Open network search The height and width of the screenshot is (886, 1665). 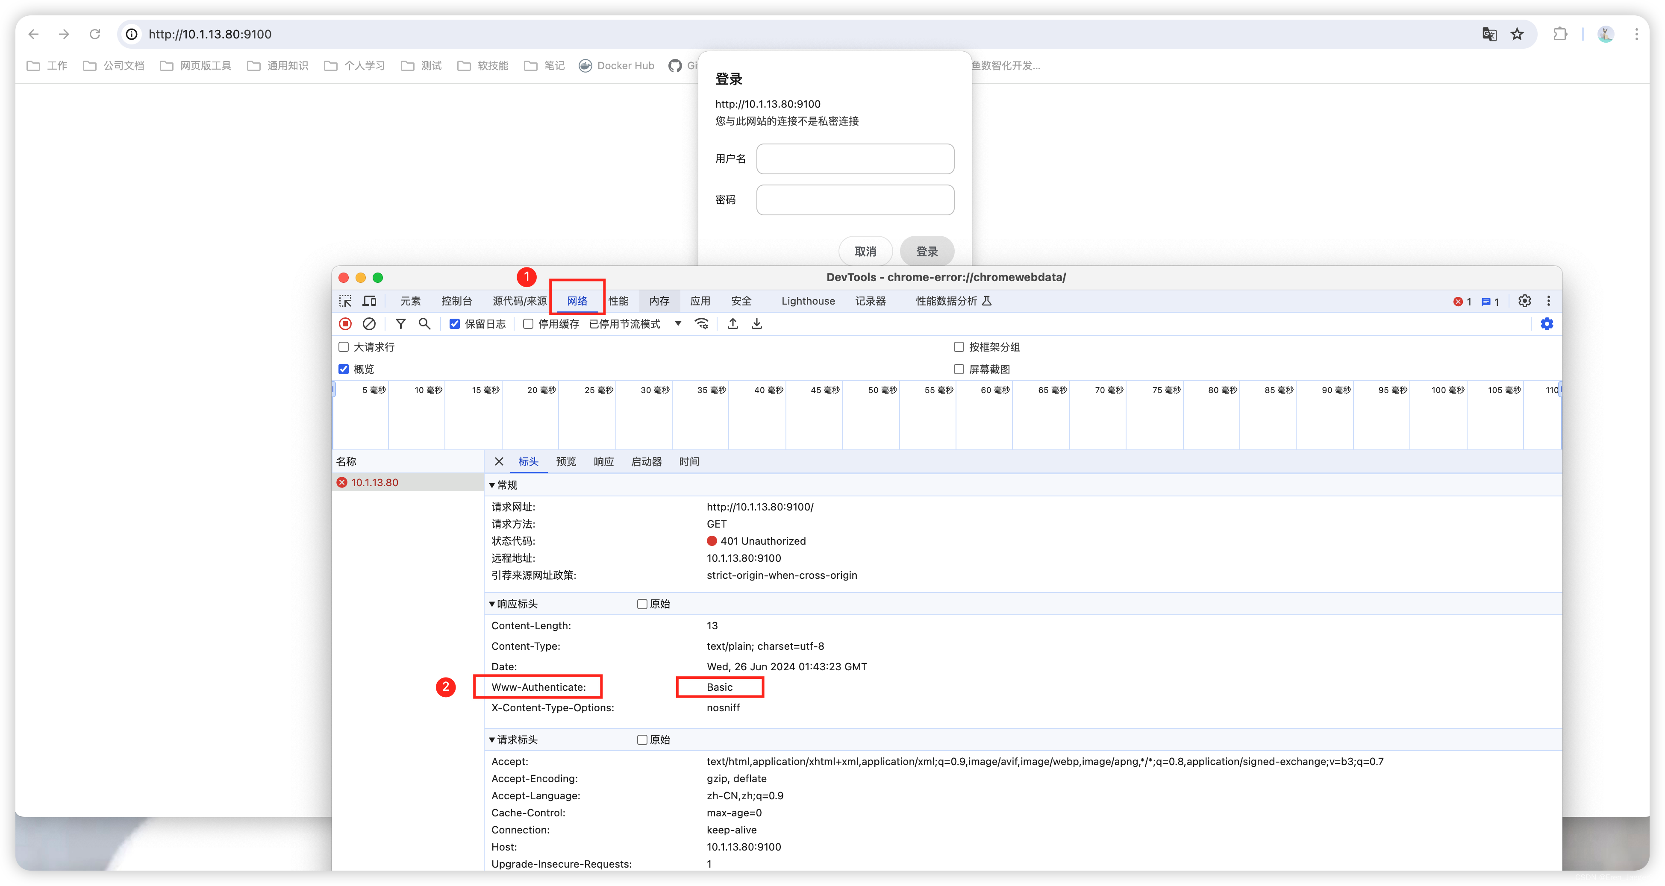425,324
